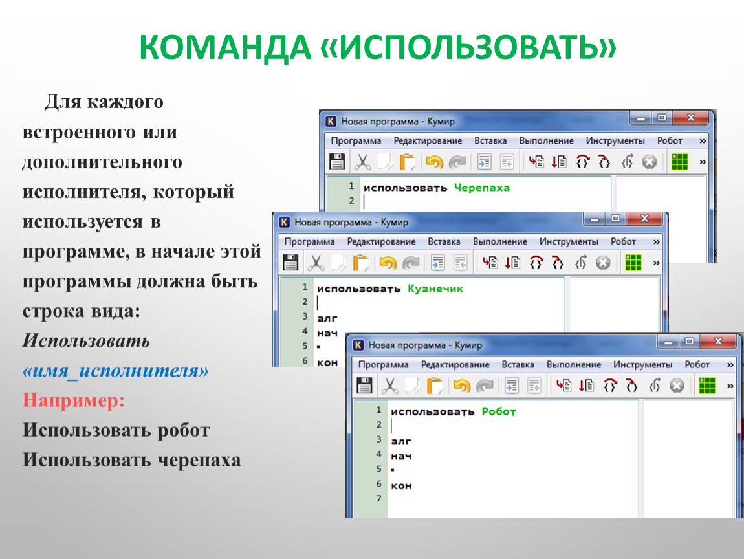Expand toolbar overflow chevron in Черепаха window
The image size is (744, 559).
(703, 162)
